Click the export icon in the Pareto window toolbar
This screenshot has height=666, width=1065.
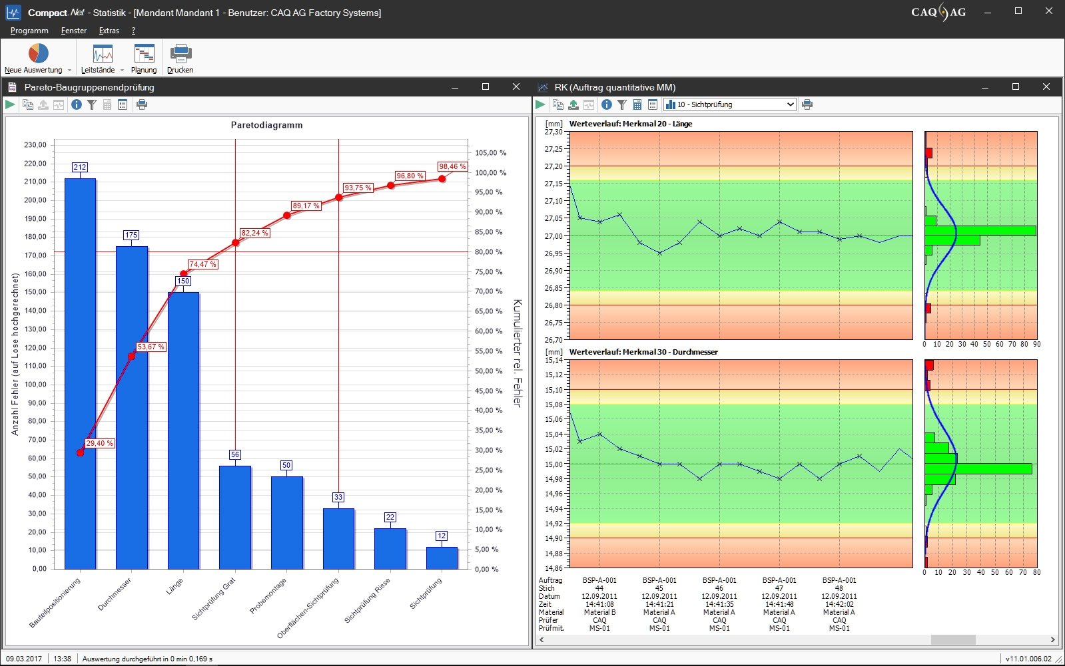coord(43,104)
